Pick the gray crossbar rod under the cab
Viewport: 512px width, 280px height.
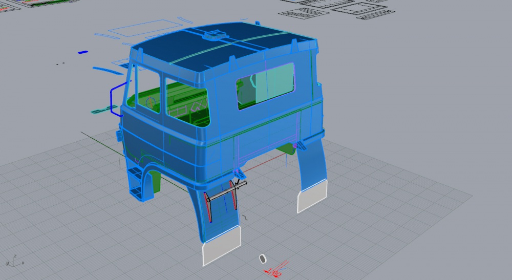point(227,191)
